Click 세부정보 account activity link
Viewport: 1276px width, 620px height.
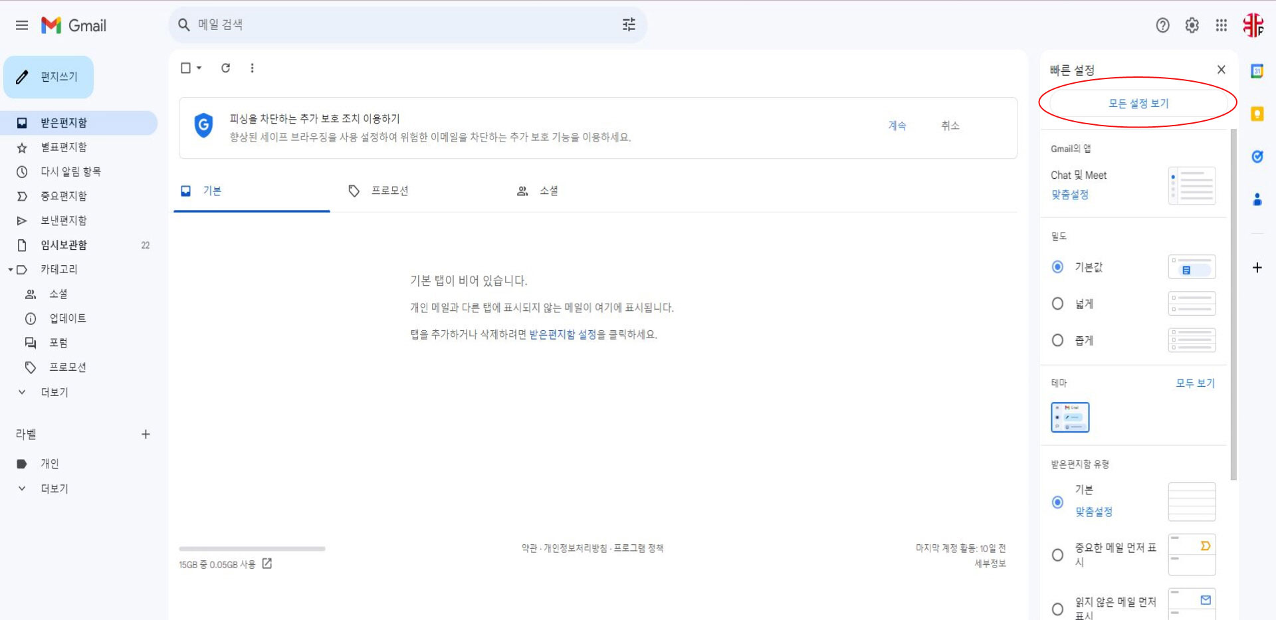point(990,564)
